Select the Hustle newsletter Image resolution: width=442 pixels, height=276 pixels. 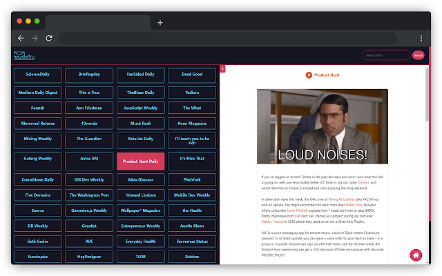192,210
